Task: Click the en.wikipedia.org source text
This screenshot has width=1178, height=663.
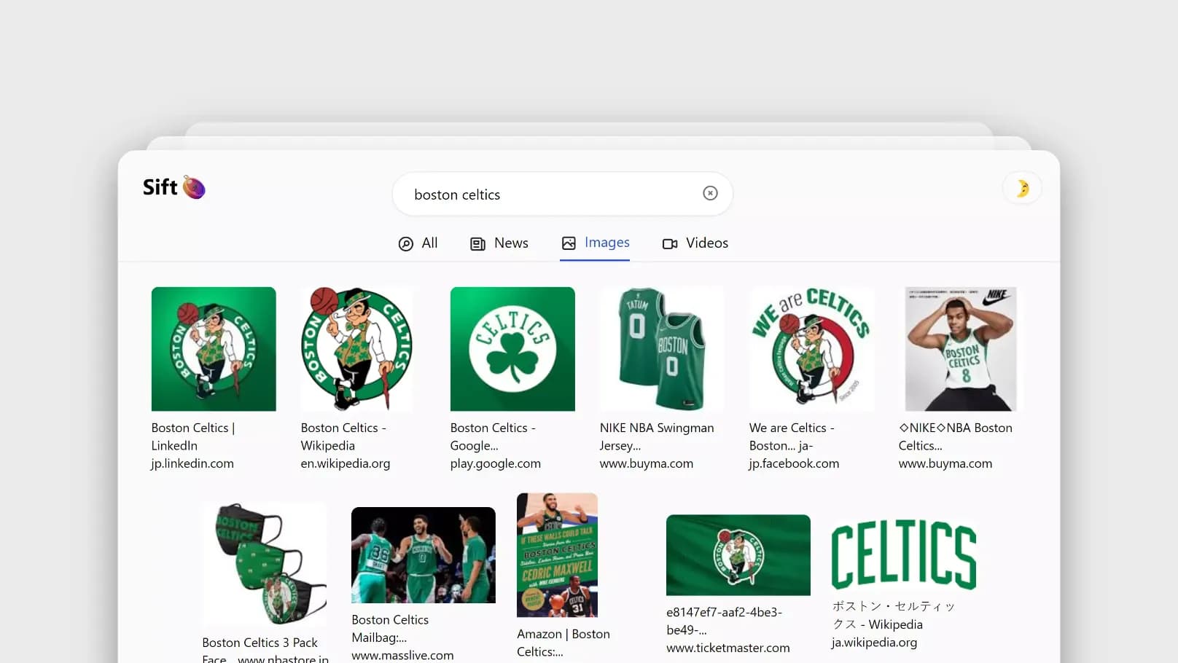Action: pos(346,463)
